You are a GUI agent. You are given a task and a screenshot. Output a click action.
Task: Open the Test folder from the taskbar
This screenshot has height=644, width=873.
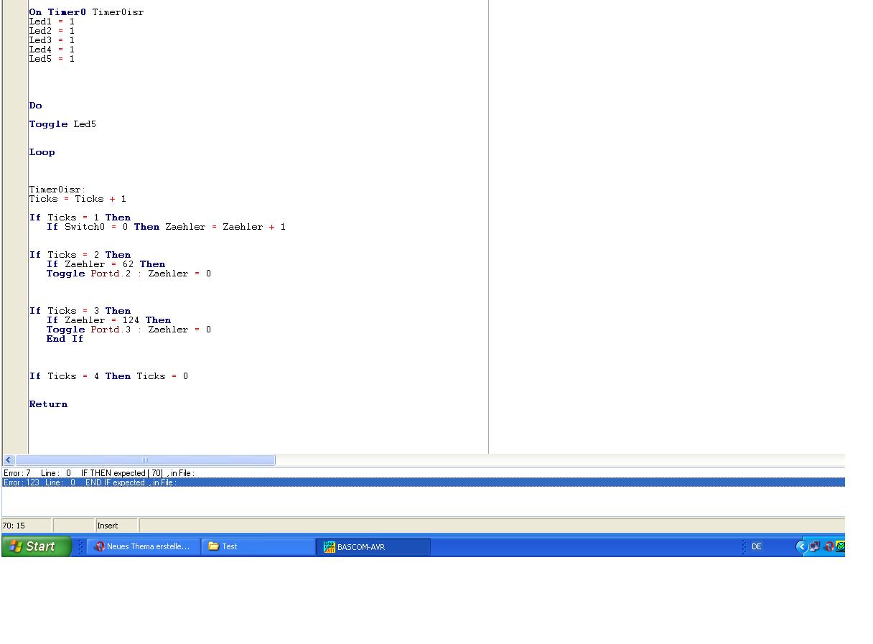click(257, 546)
